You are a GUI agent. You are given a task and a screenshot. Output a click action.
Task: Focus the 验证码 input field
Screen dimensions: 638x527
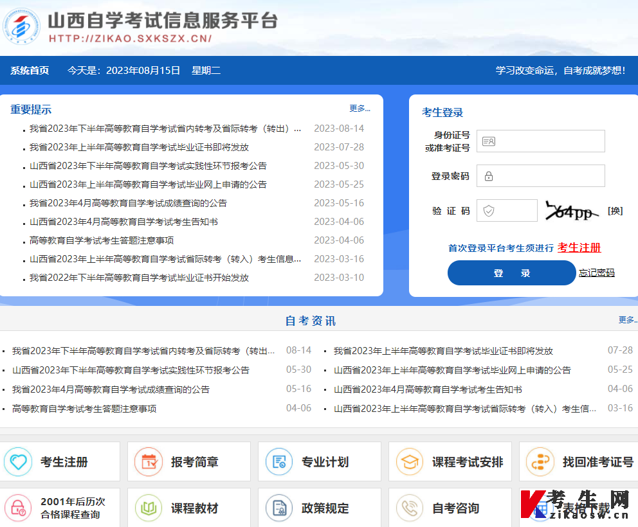pyautogui.click(x=507, y=210)
